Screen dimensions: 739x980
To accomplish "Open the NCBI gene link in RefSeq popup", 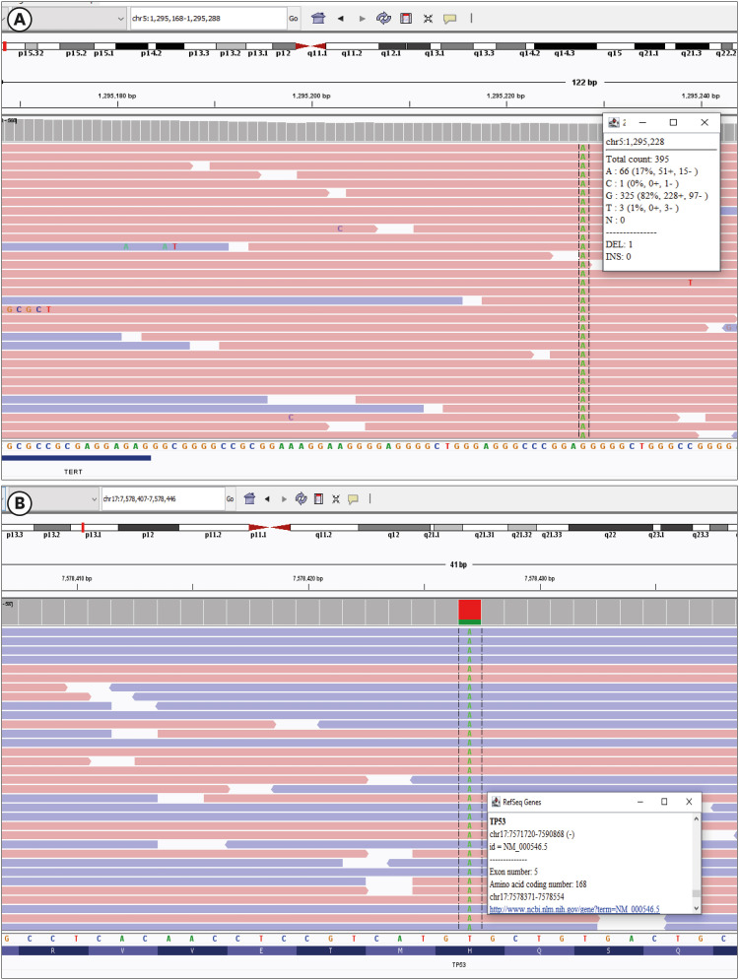I will point(574,908).
